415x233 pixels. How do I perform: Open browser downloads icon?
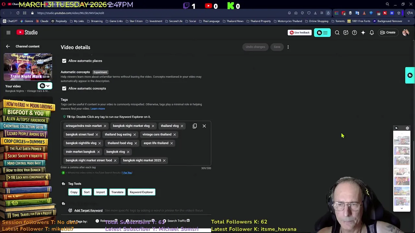coord(315,13)
